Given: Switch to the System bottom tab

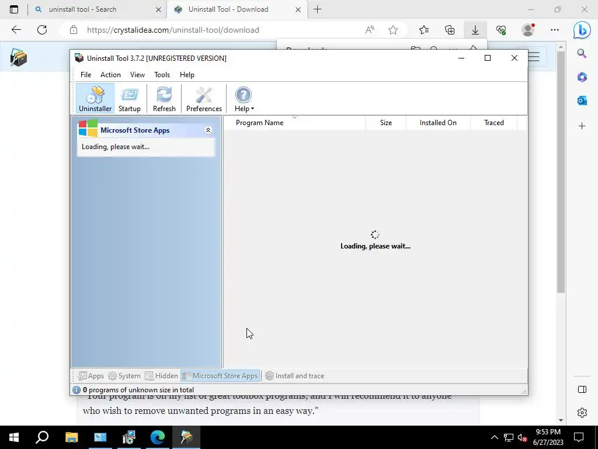Looking at the screenshot, I should pos(124,376).
